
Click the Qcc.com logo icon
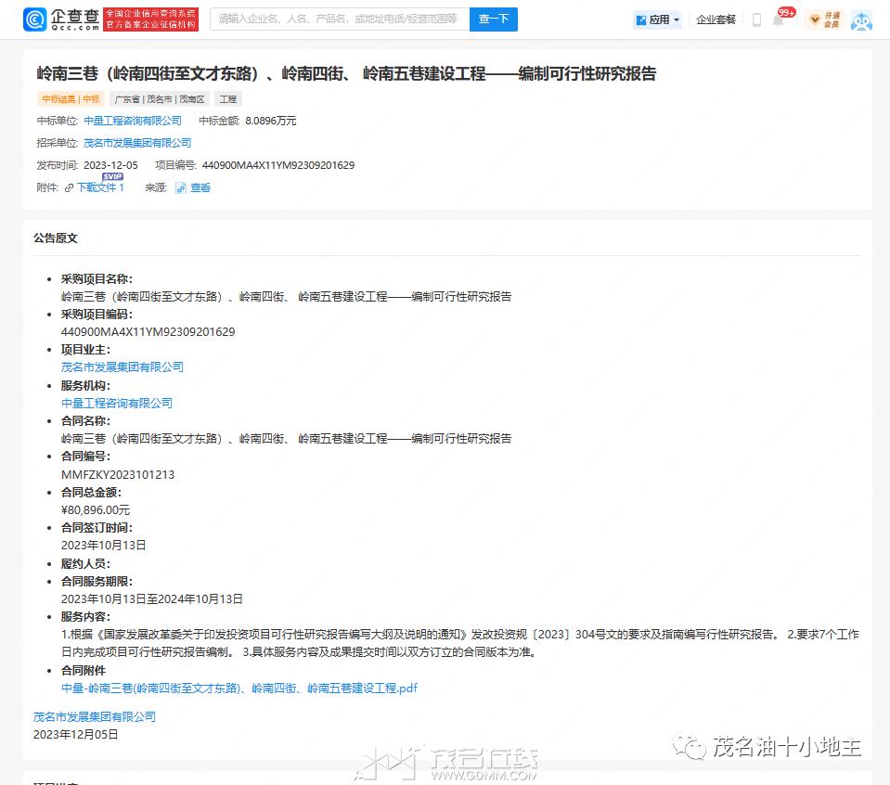point(34,19)
